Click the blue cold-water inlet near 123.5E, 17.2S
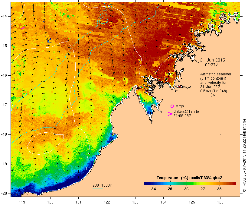 click(149, 109)
